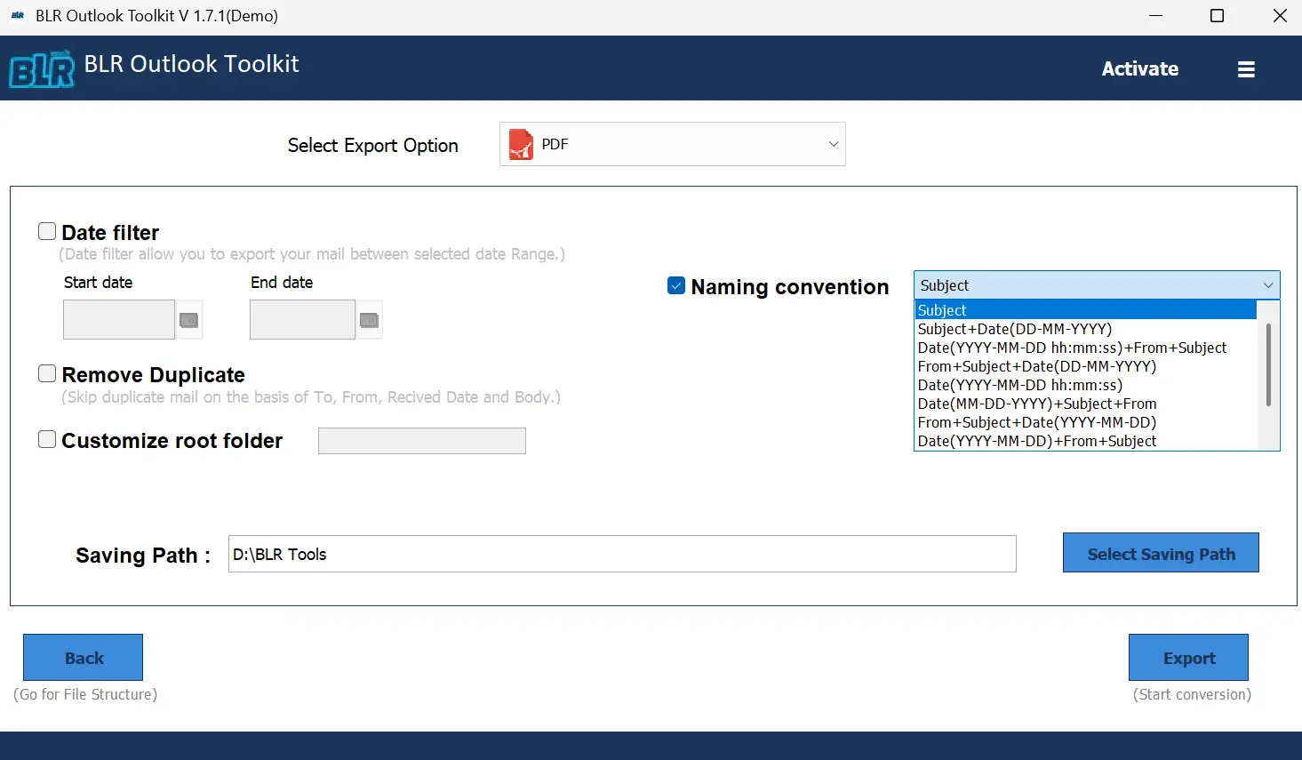Click the Naming convention dropdown chevron
Image resolution: width=1302 pixels, height=760 pixels.
1268,284
